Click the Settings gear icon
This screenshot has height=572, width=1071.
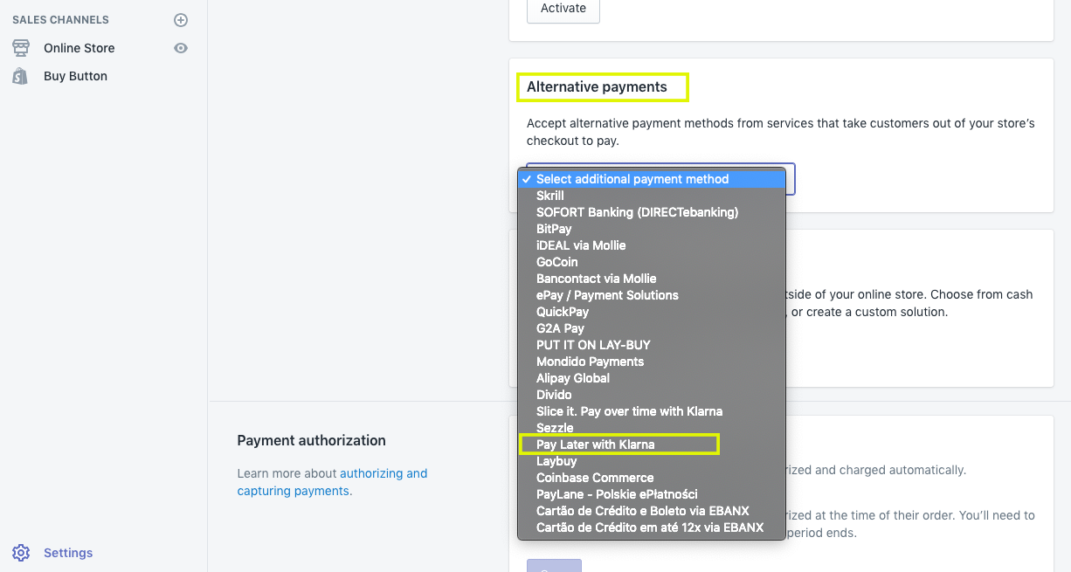click(21, 553)
